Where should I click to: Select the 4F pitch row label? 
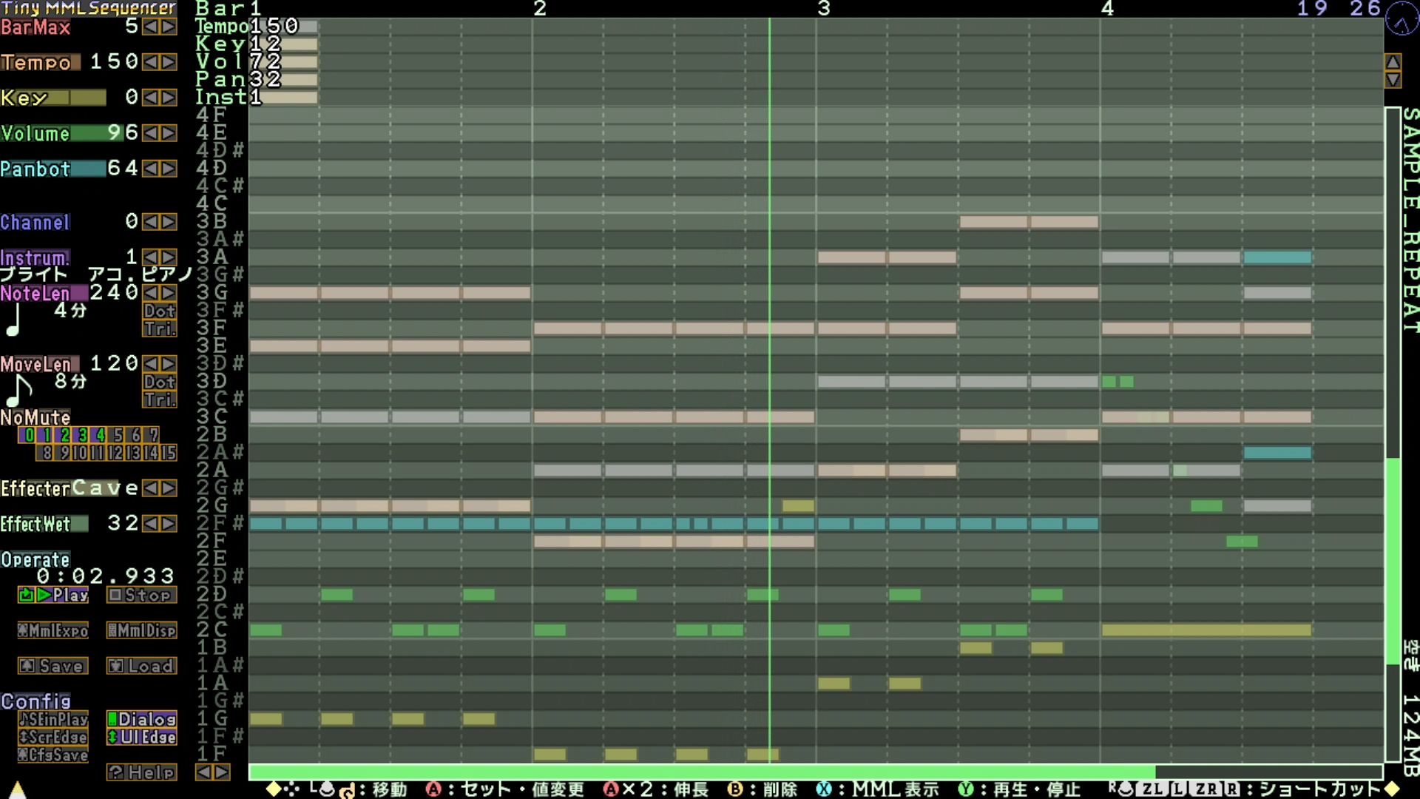212,115
